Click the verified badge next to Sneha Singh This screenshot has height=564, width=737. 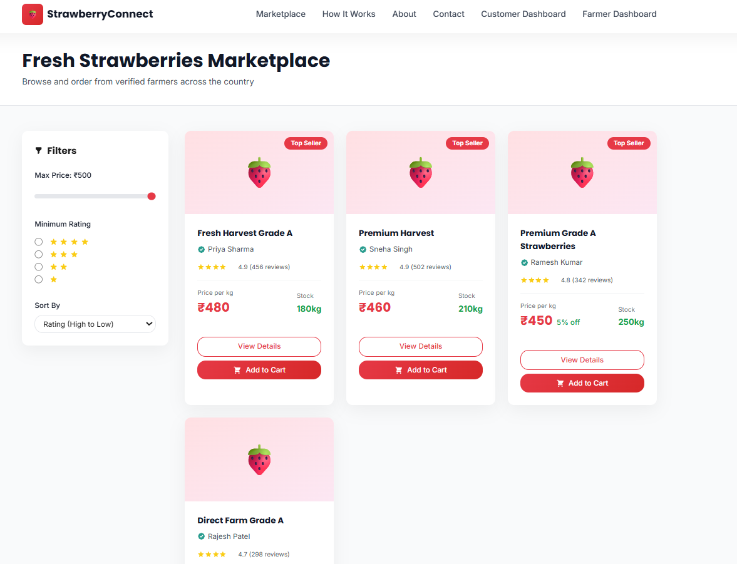click(x=363, y=250)
